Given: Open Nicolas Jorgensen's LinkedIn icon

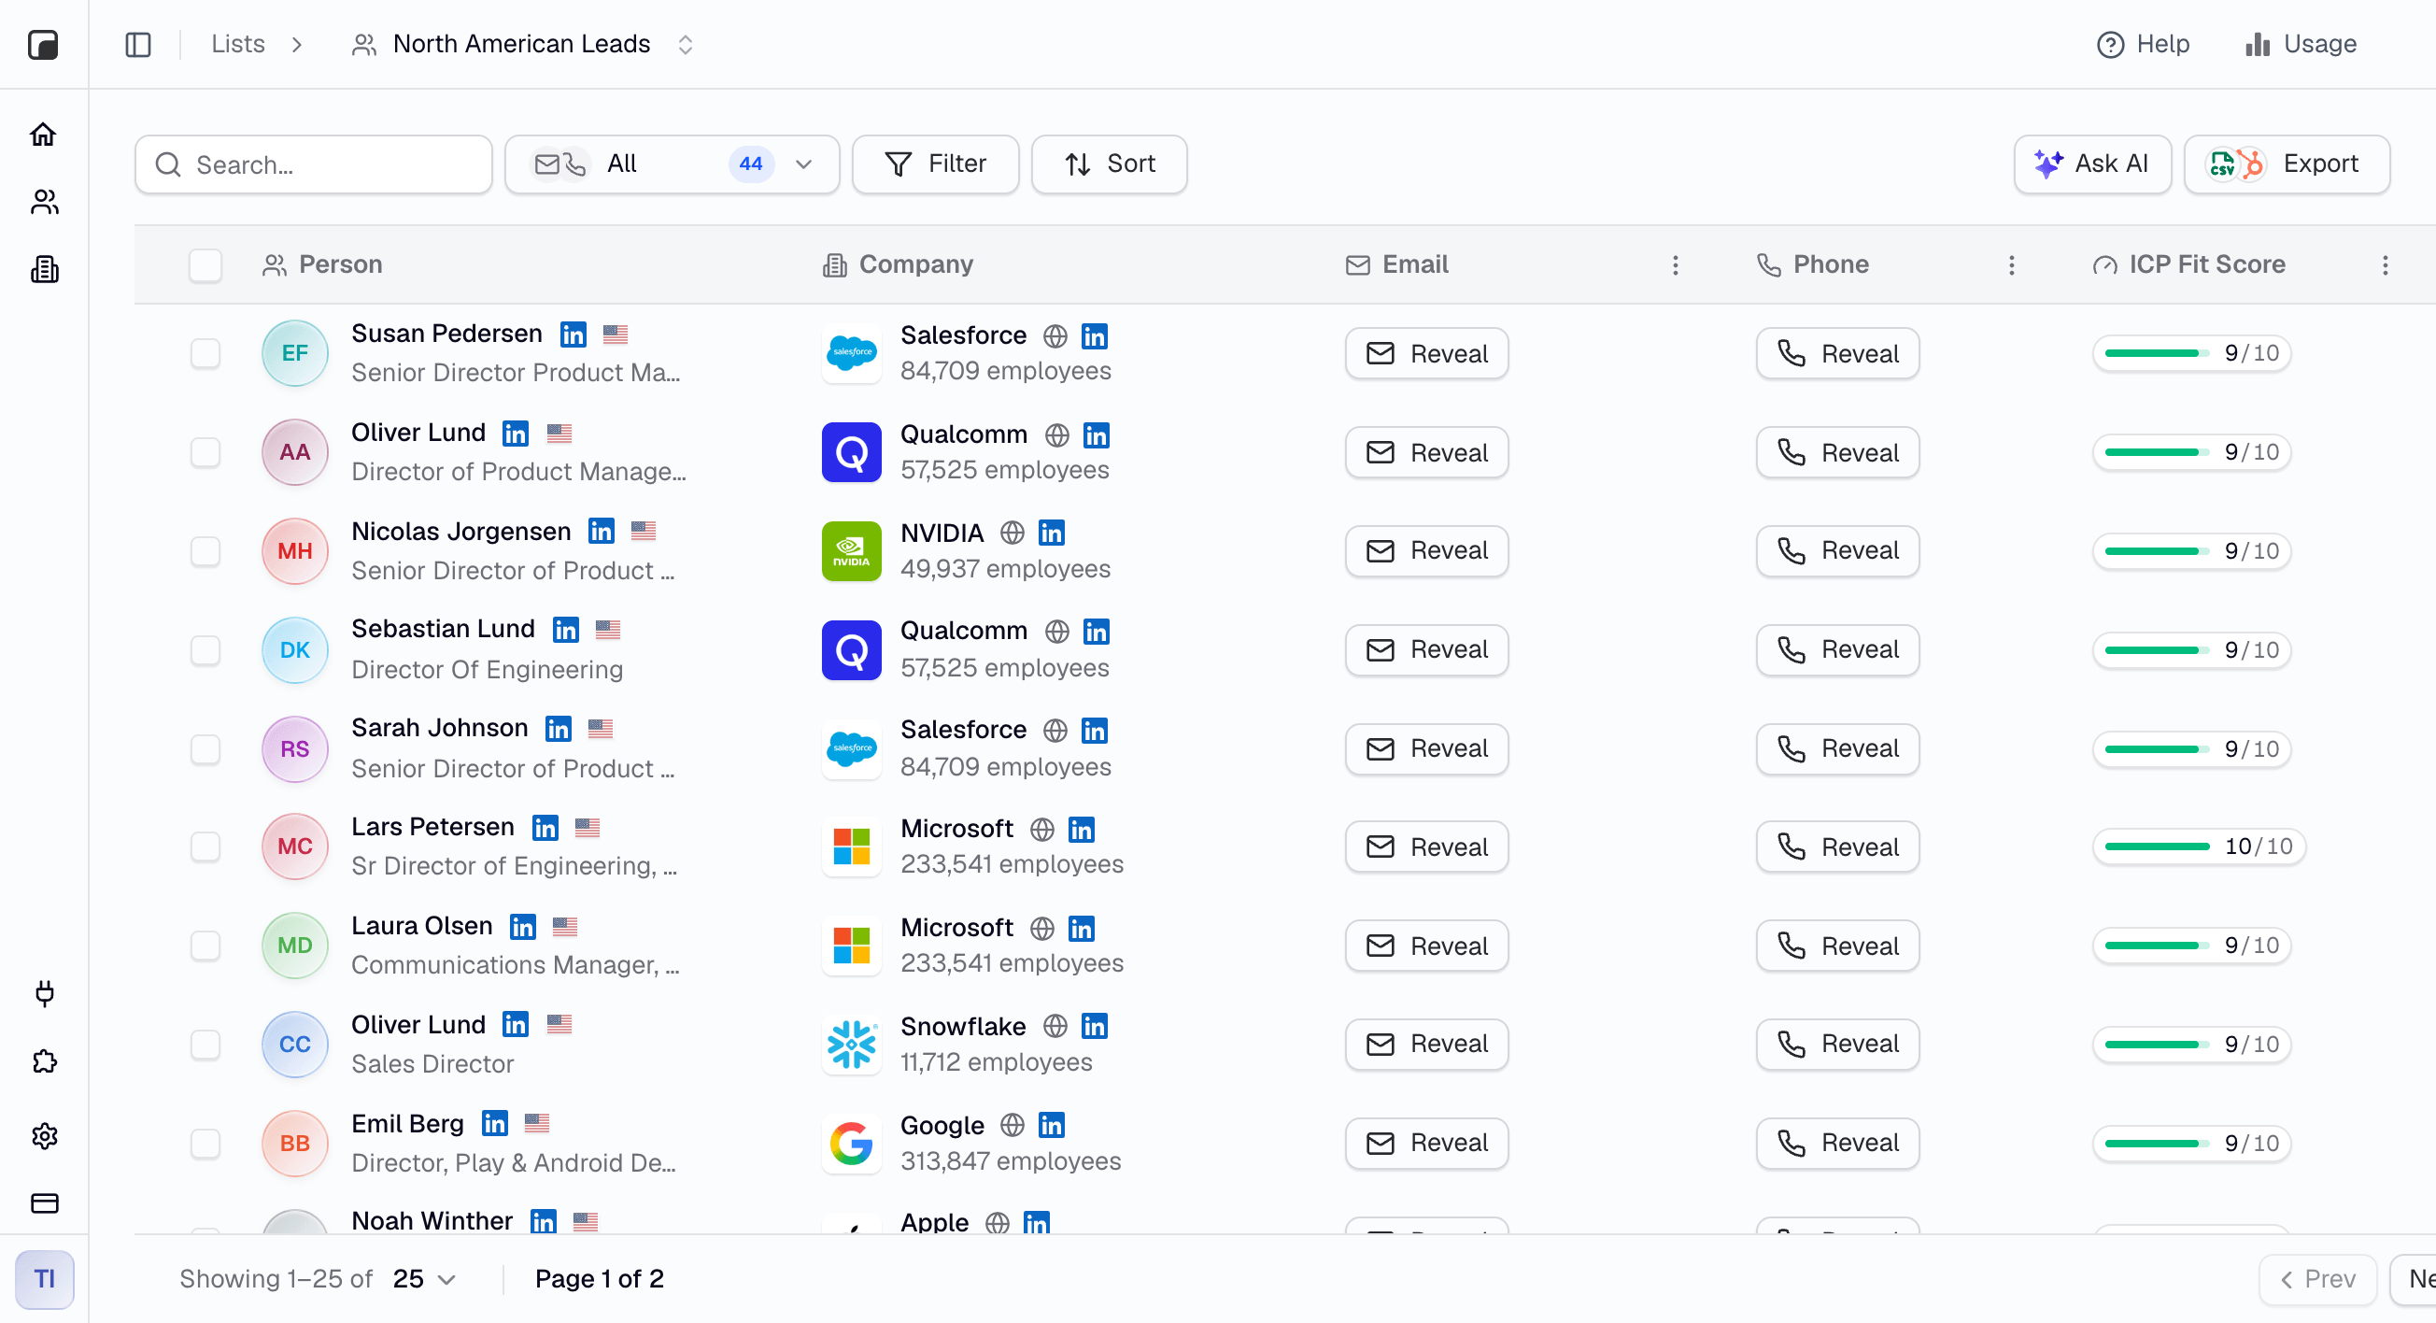Looking at the screenshot, I should point(602,532).
